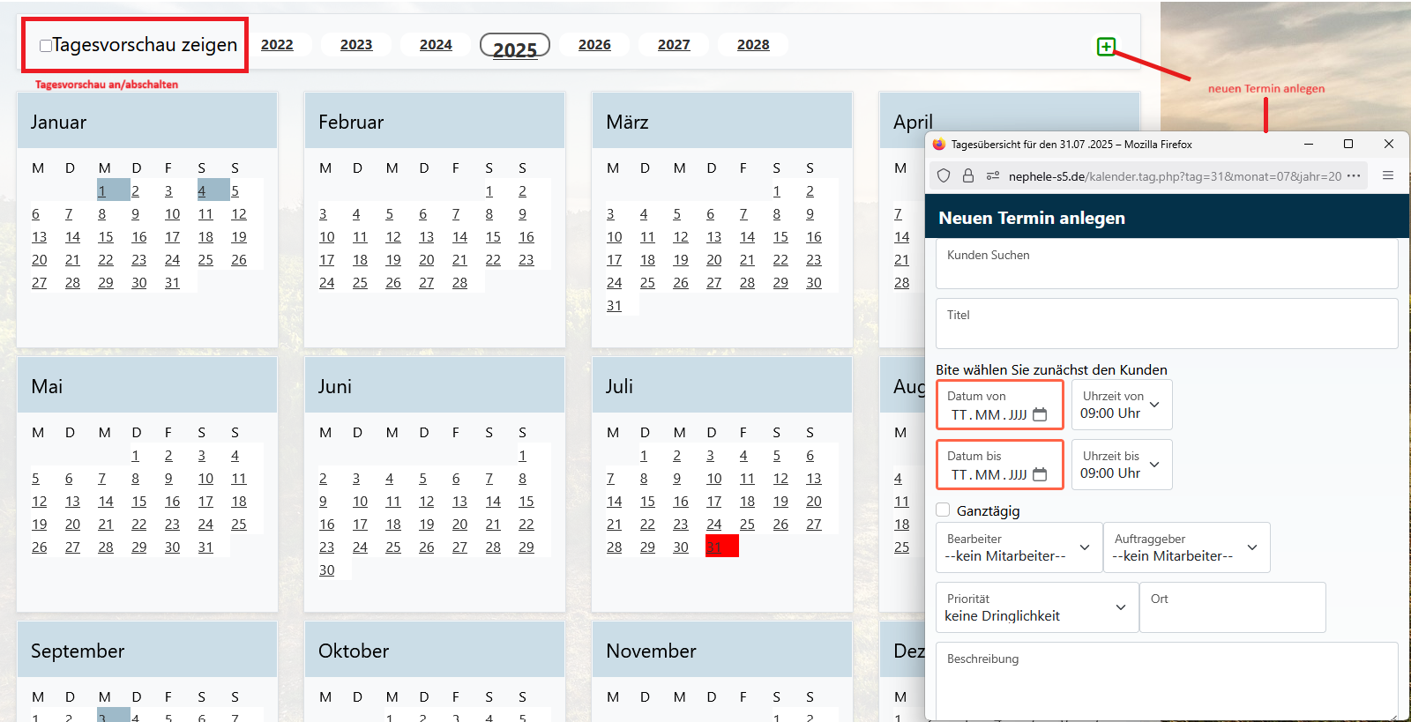Viewport: 1411px width, 722px height.
Task: Tick the Ganztägig checkbox
Action: pyautogui.click(x=944, y=510)
